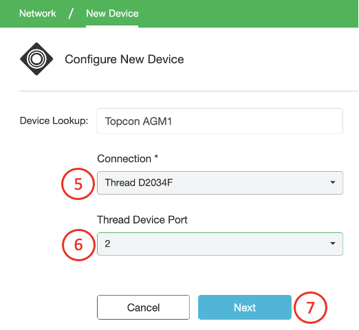Select the New Device tab
Screen dimensions: 359x330
(x=112, y=13)
